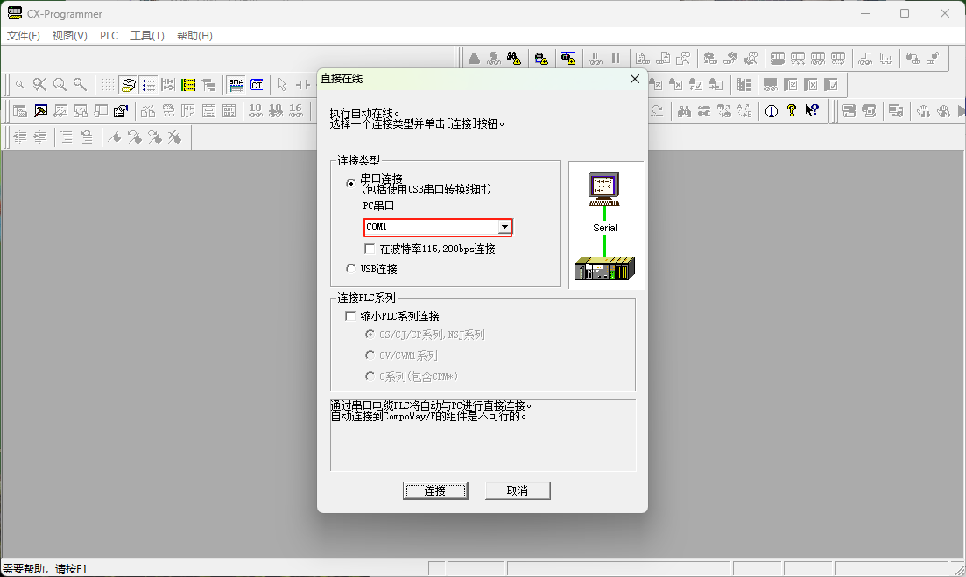This screenshot has width=966, height=577.
Task: Choose the C系列(包含CPM*) radio option
Action: pos(370,376)
